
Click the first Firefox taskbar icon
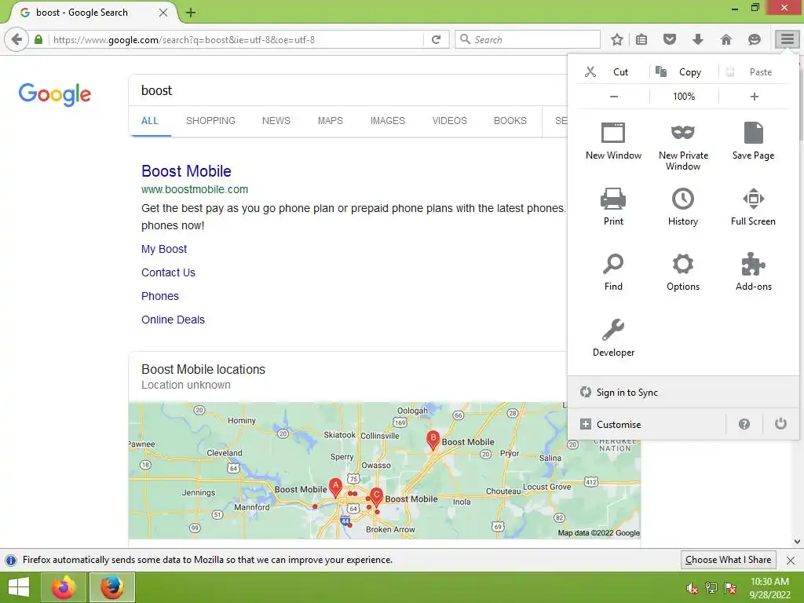[64, 587]
